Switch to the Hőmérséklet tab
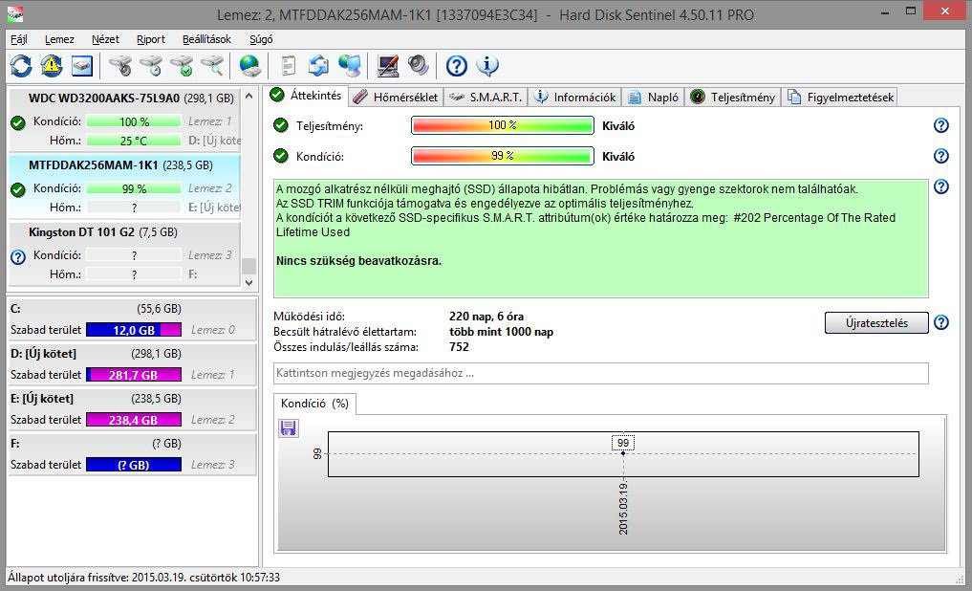This screenshot has height=591, width=972. coord(396,98)
